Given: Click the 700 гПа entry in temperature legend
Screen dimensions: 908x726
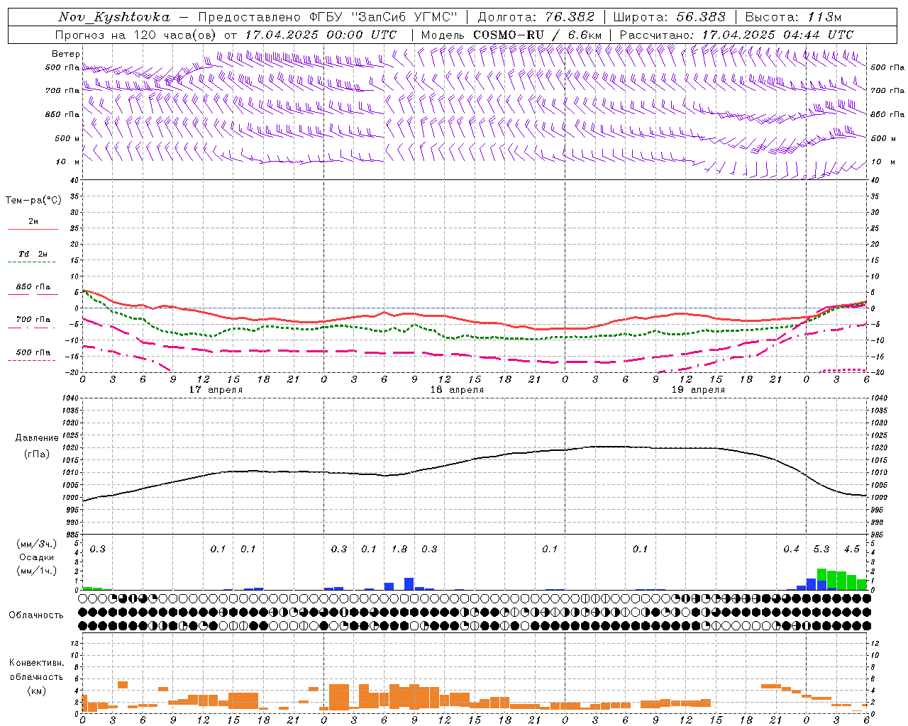Looking at the screenshot, I should click(33, 319).
